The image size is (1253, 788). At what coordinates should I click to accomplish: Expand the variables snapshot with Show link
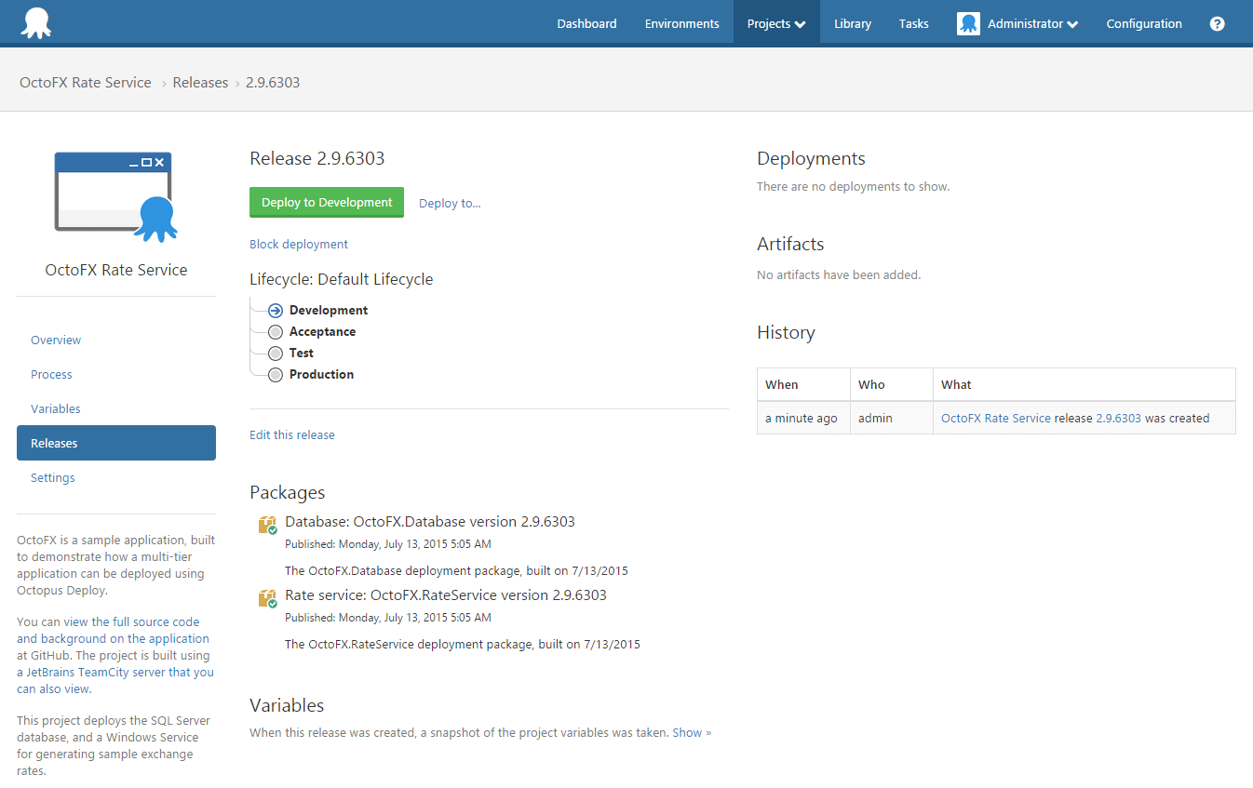click(691, 732)
